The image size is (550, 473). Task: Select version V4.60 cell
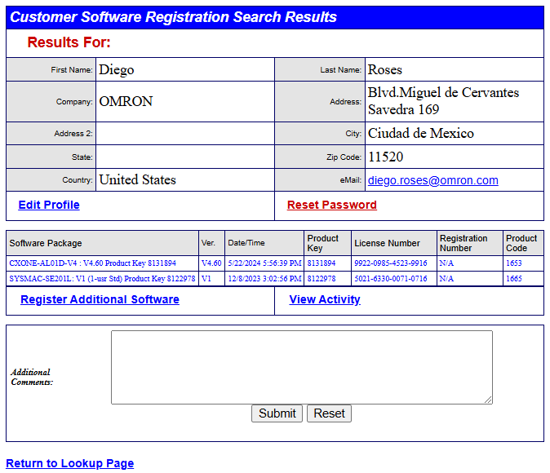211,263
